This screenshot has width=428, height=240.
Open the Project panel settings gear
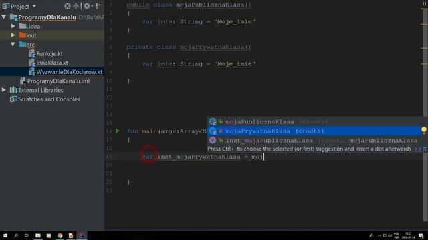point(87,6)
